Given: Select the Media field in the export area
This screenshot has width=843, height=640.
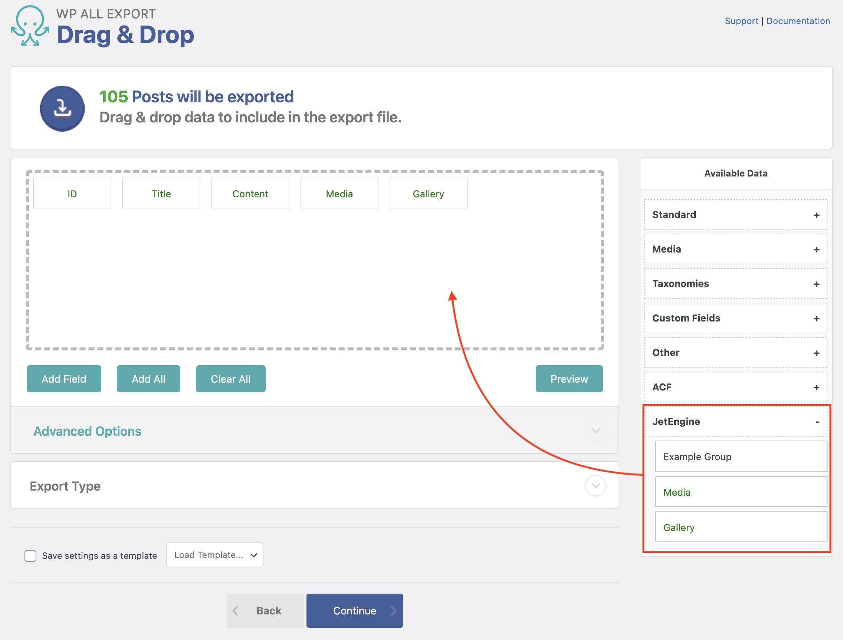Looking at the screenshot, I should pos(339,193).
